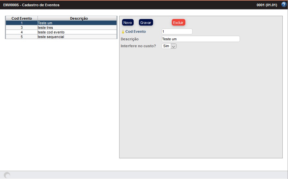Click the Descrição column header
Image resolution: width=288 pixels, height=179 pixels.
point(79,18)
